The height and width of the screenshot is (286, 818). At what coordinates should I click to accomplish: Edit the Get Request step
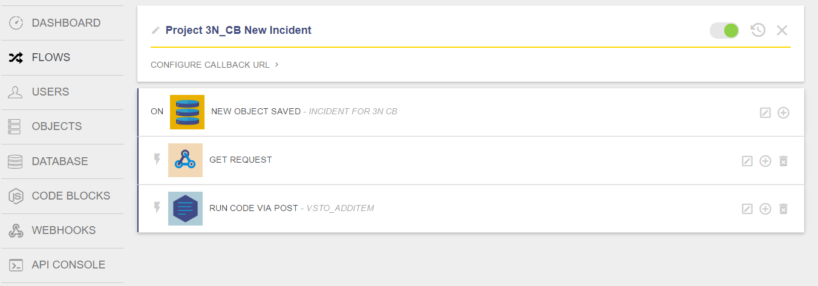(747, 161)
